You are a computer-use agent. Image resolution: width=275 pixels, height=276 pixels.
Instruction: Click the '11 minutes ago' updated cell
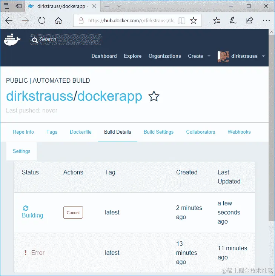tap(232, 253)
